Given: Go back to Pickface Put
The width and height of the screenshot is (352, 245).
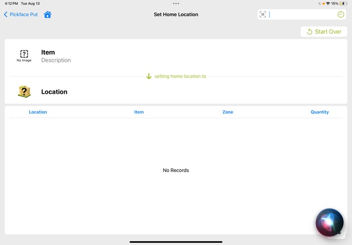Looking at the screenshot, I should 21,15.
